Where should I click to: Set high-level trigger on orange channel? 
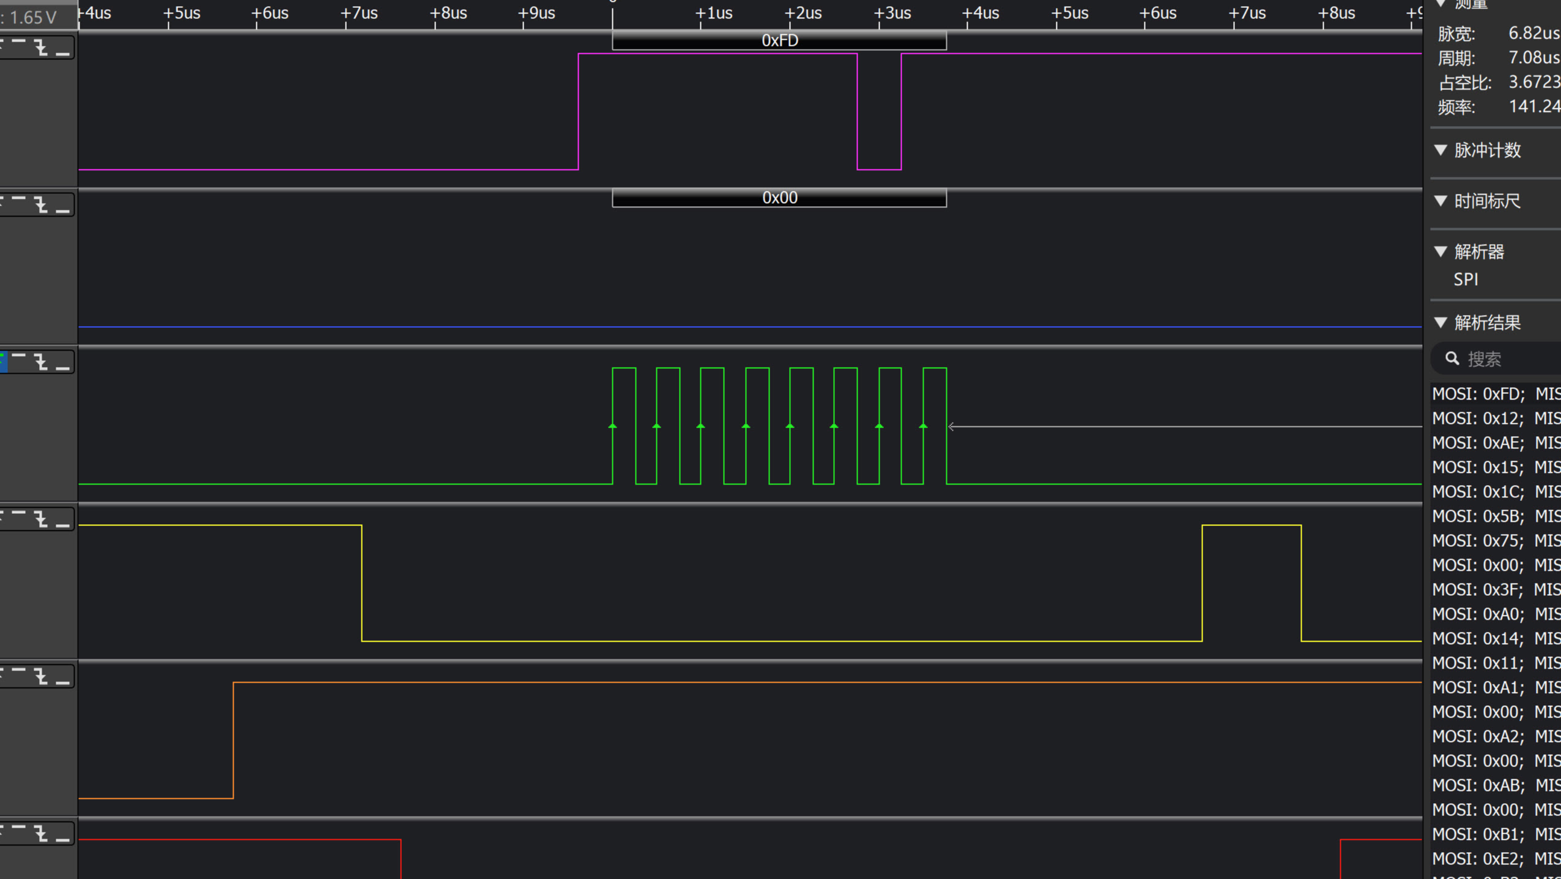click(x=19, y=670)
